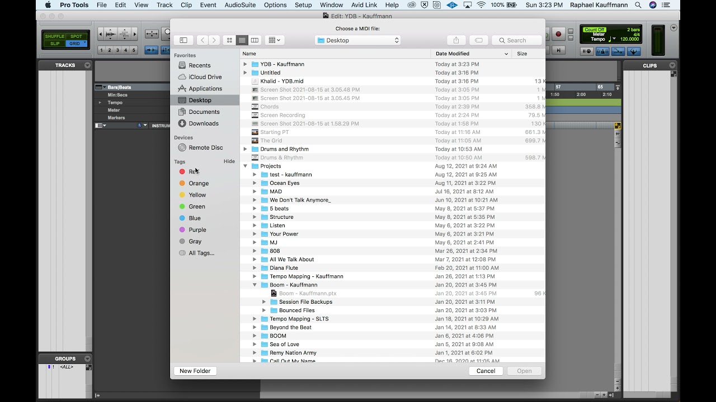This screenshot has width=716, height=402.
Task: Open the AudioSuite menu
Action: (240, 5)
